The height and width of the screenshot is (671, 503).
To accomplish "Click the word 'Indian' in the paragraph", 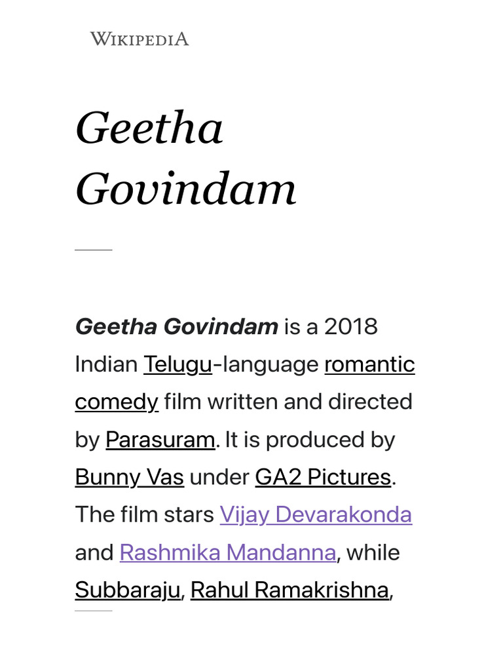I will [106, 364].
